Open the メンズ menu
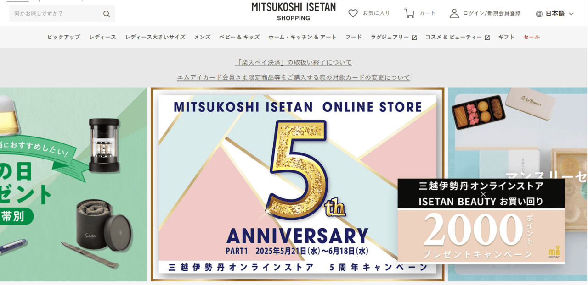Screen dimensions: 588x285 [202, 37]
